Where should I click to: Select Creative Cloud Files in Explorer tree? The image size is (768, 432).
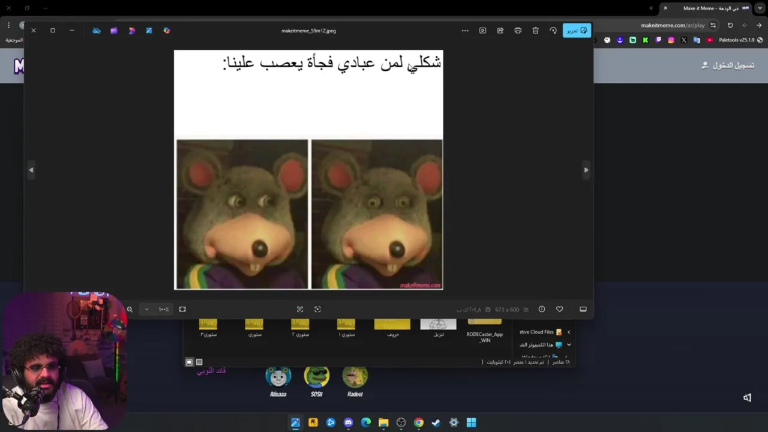click(541, 332)
